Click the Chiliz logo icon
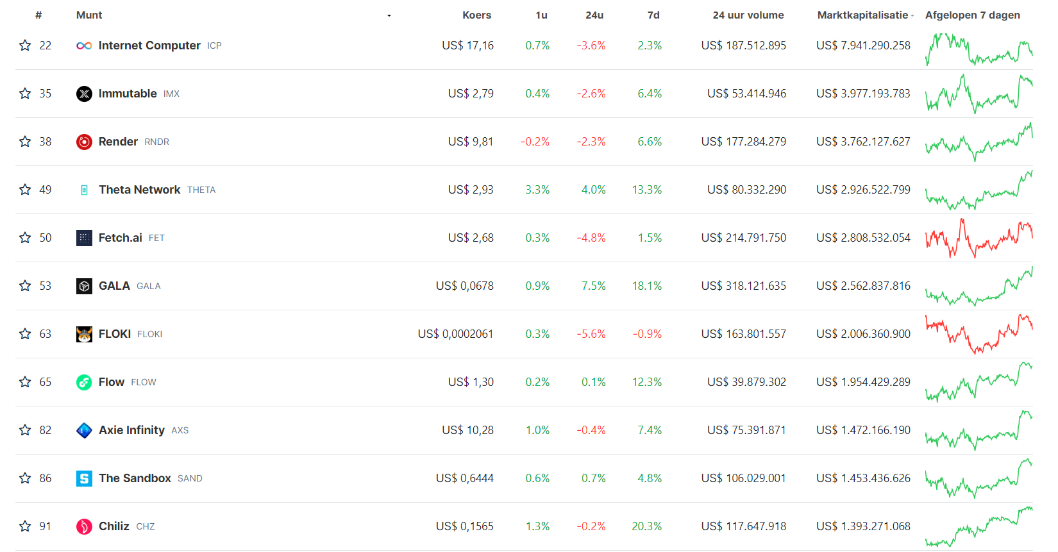This screenshot has height=552, width=1058. point(84,526)
